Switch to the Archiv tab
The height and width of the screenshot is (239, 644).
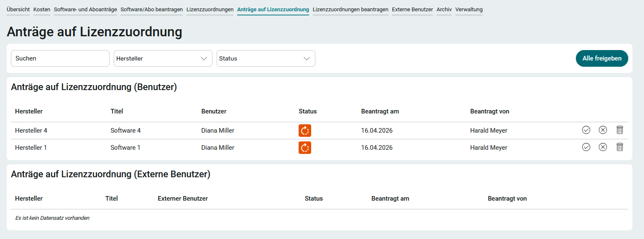click(444, 10)
